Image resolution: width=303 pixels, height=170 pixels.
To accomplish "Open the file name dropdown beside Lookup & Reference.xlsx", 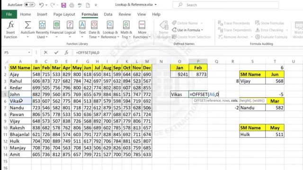I will 156,5.
